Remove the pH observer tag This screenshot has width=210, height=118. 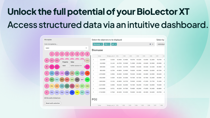115,44
